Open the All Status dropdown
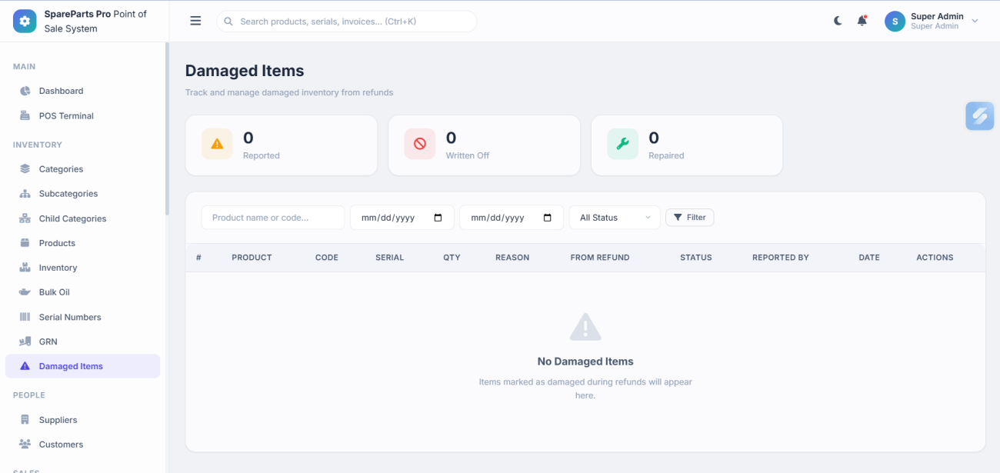 (615, 218)
